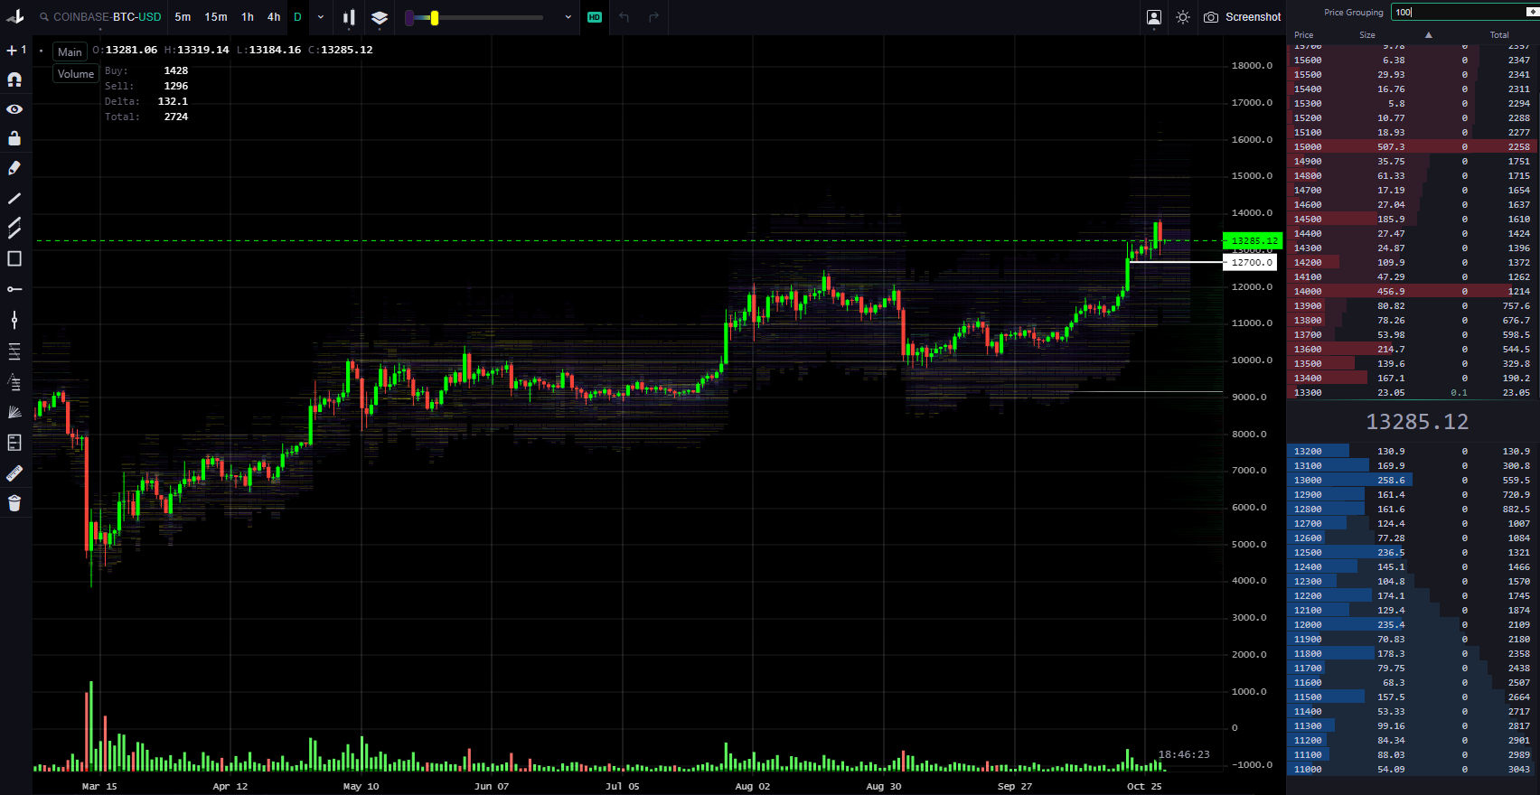This screenshot has height=795, width=1540.
Task: Select the trend line tool
Action: [14, 198]
